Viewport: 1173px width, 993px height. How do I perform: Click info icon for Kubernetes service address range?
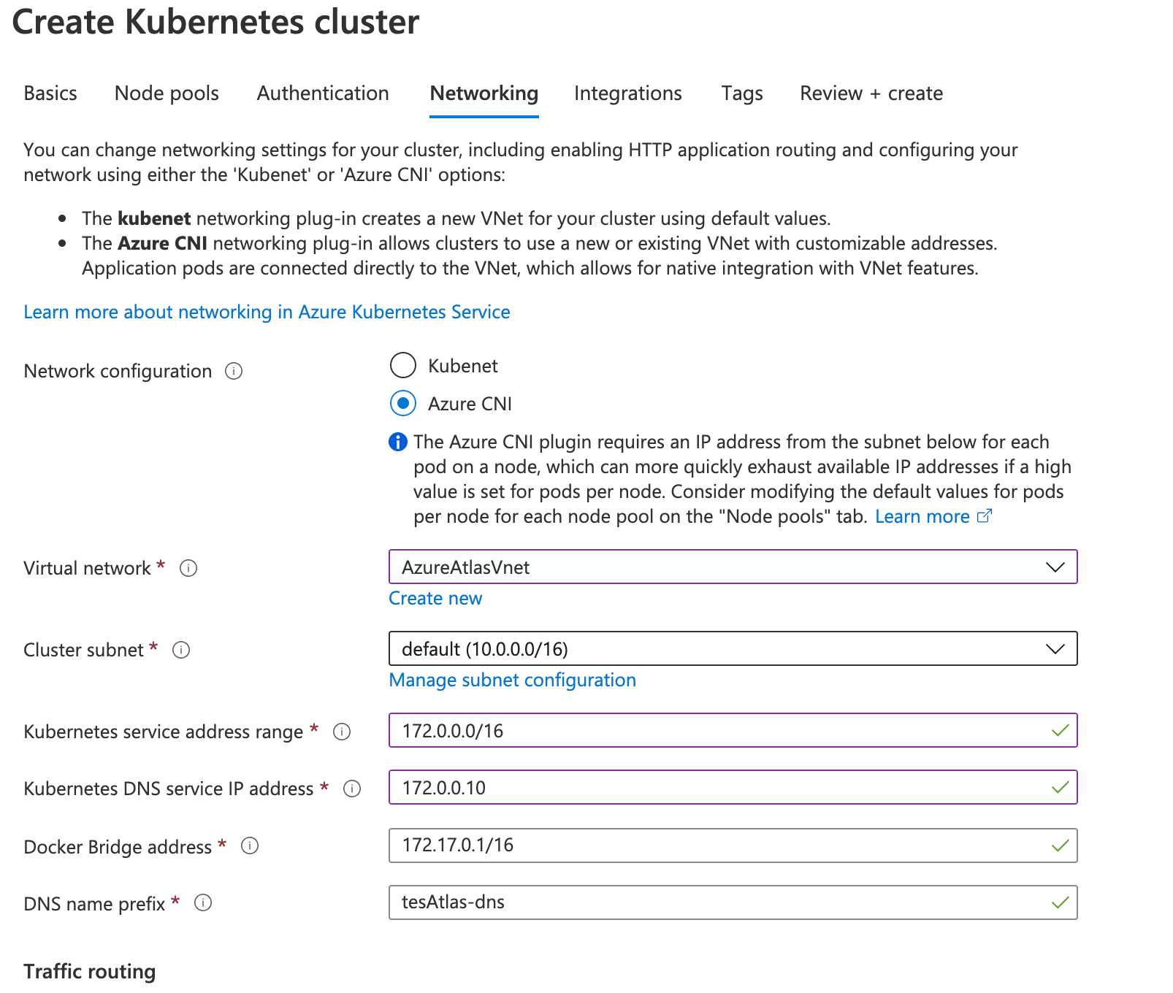pos(342,732)
